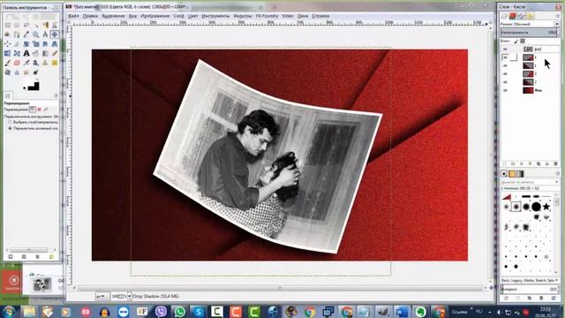Screen dimensions: 565x318
Task: Select the Ellipse Select tool
Action: 17,26
